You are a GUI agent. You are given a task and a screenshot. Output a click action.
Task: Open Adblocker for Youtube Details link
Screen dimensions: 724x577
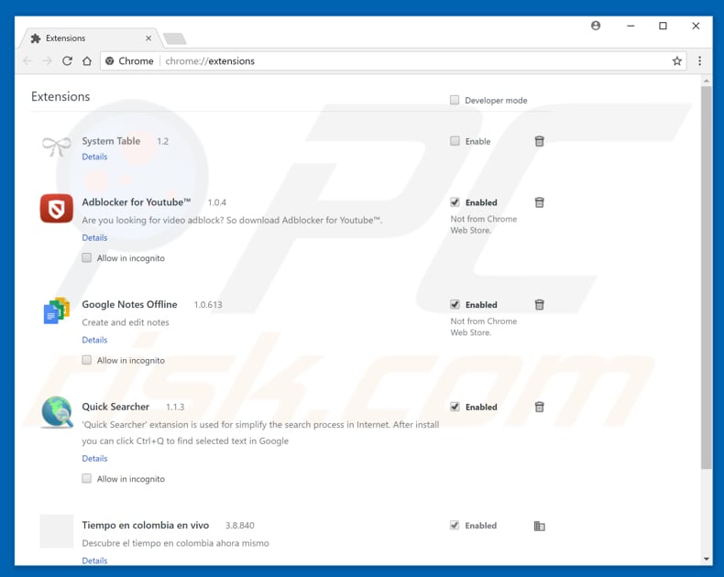pos(94,238)
